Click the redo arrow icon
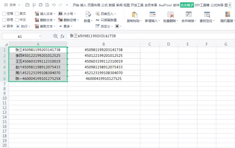The height and width of the screenshot is (148, 235). [x=60, y=5]
